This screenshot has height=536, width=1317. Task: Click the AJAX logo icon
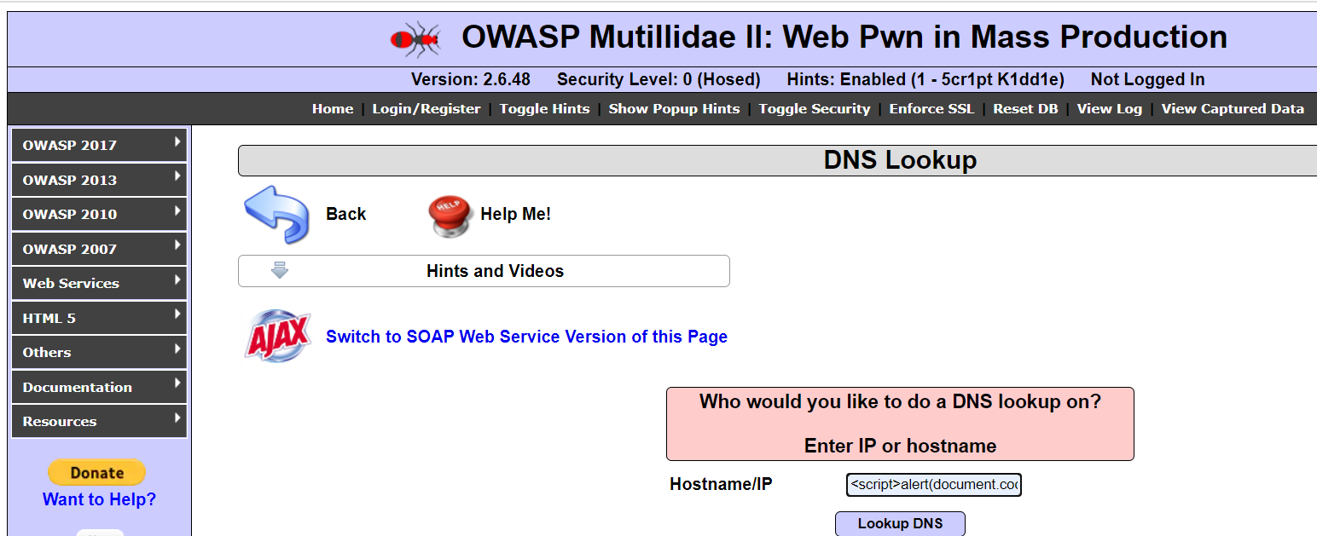pos(277,336)
